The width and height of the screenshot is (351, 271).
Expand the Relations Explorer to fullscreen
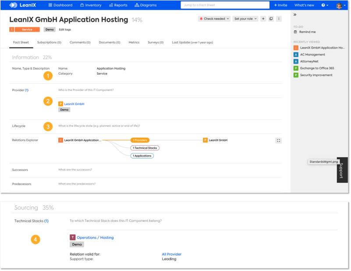point(279,140)
